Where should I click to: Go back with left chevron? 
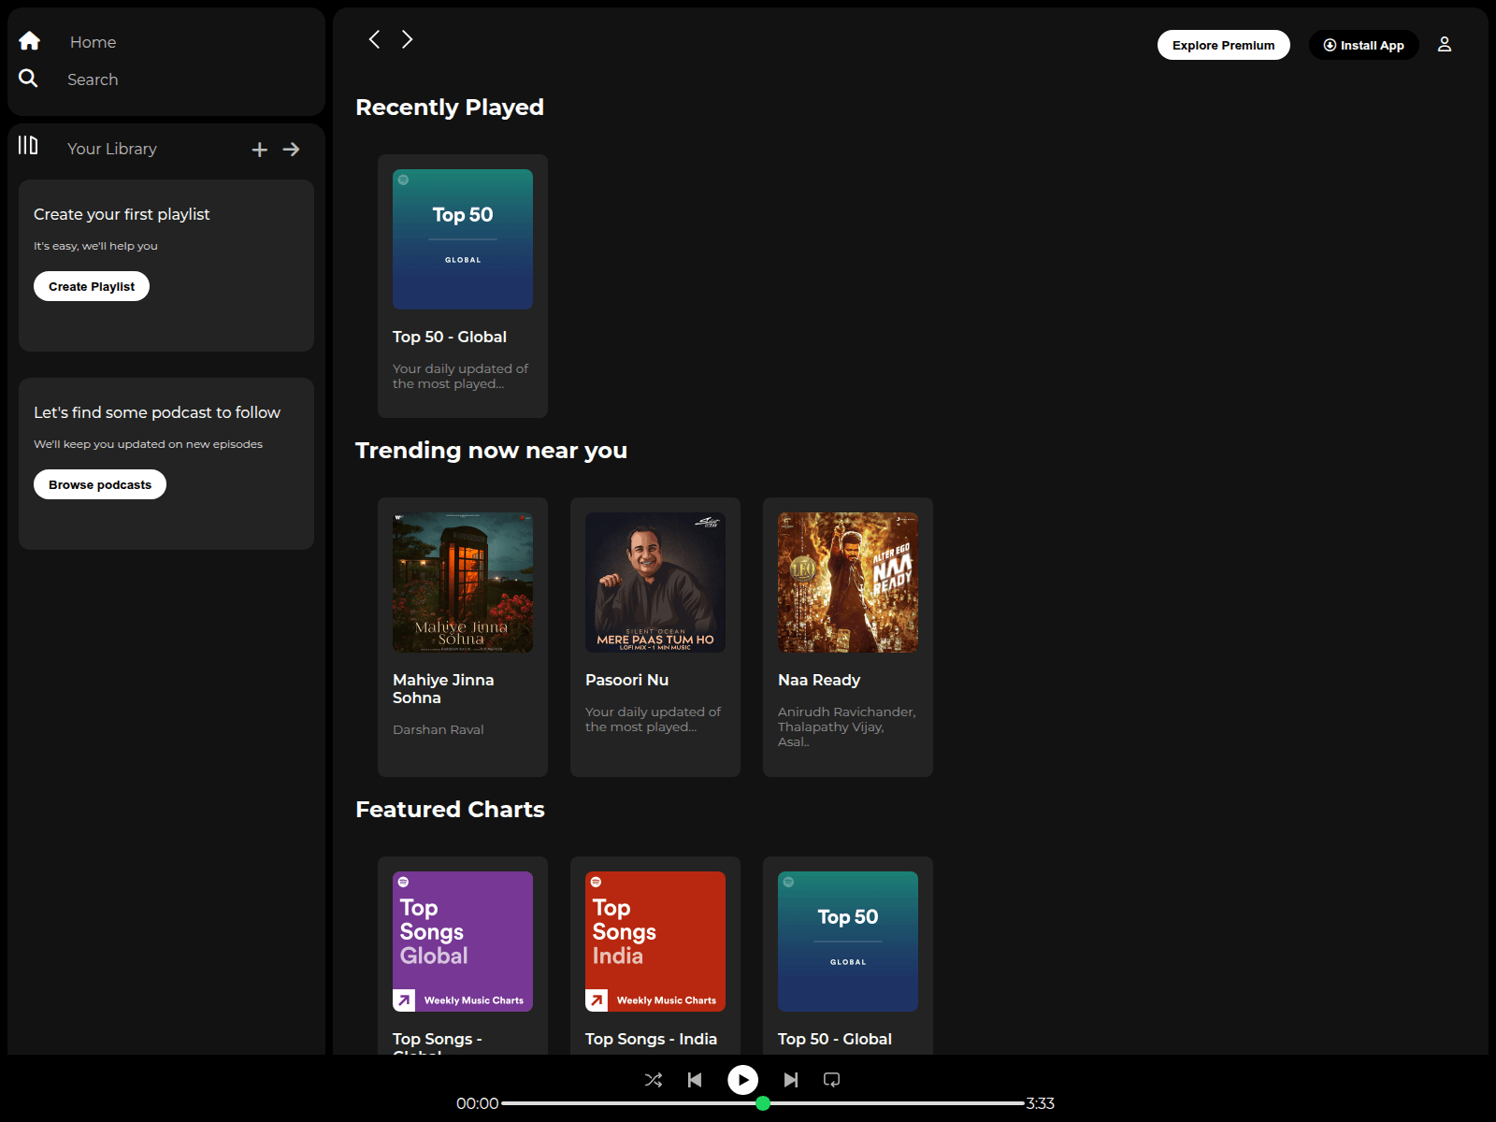[374, 39]
